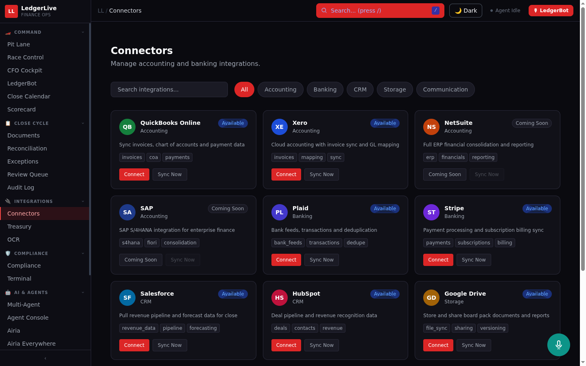Open Audit Log in sidebar
Screen dimensions: 586x366
click(45, 187)
